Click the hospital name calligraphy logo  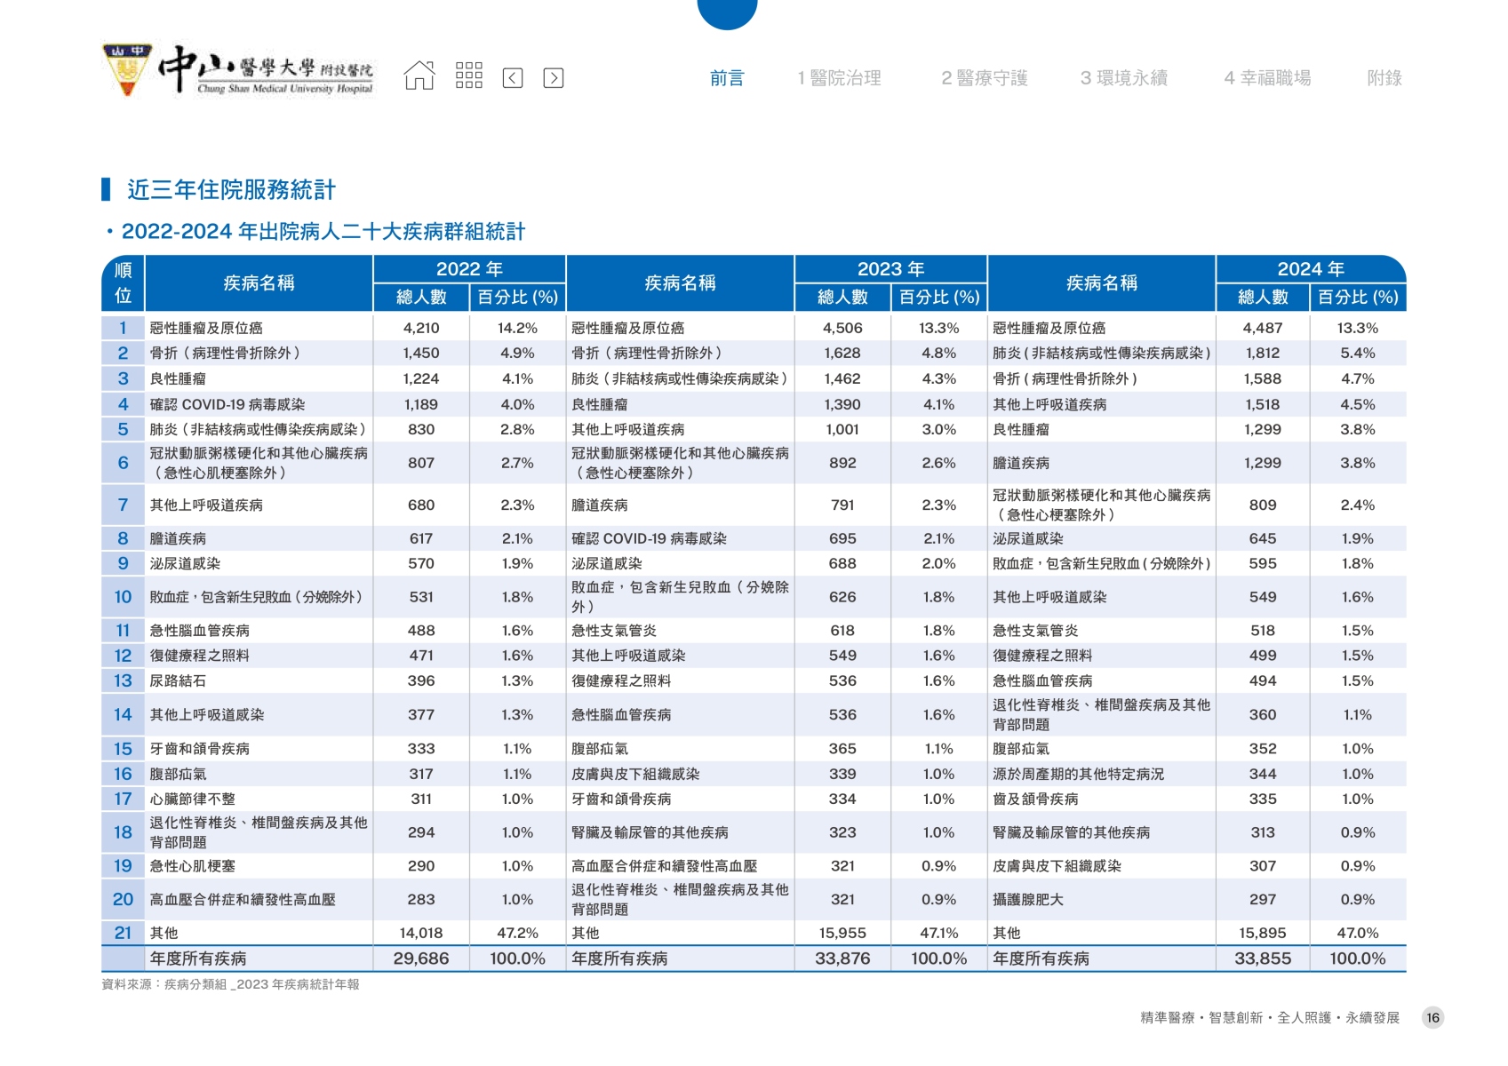coord(267,70)
